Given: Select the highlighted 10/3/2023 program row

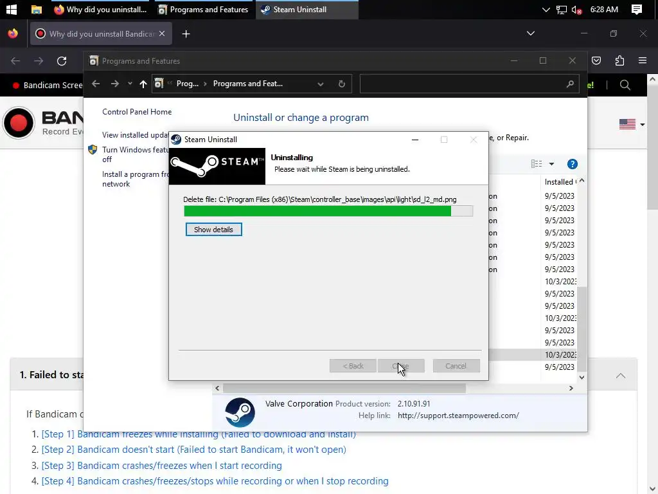Looking at the screenshot, I should [x=533, y=355].
